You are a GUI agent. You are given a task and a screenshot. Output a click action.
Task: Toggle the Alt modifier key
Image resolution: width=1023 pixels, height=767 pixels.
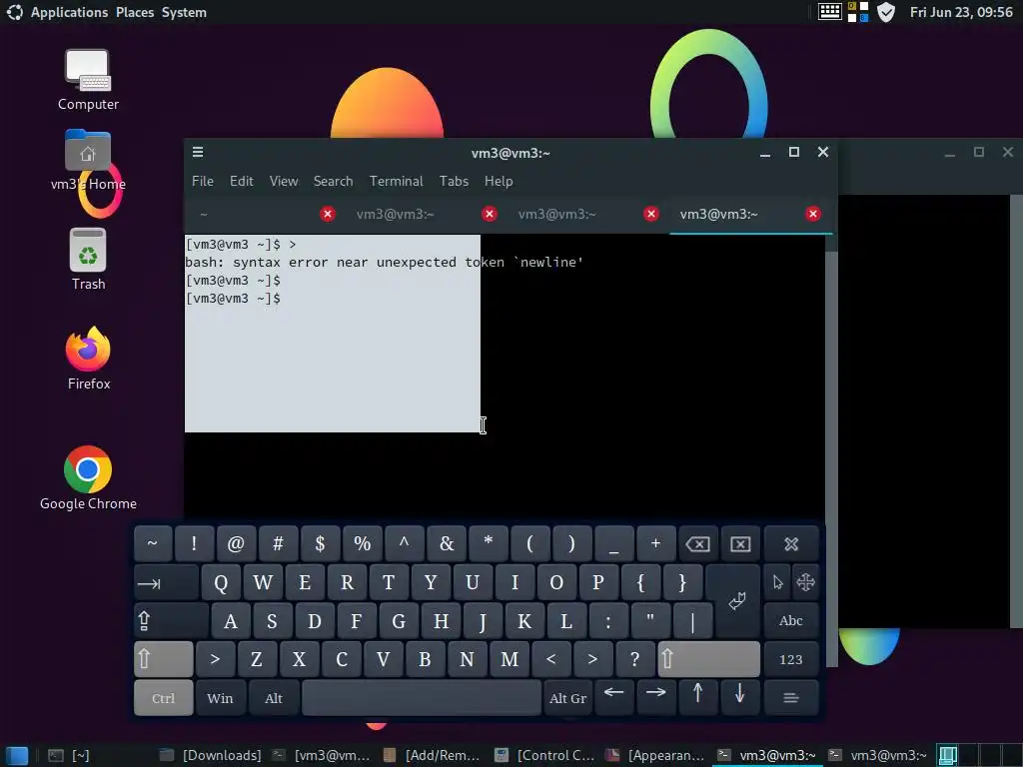point(274,698)
